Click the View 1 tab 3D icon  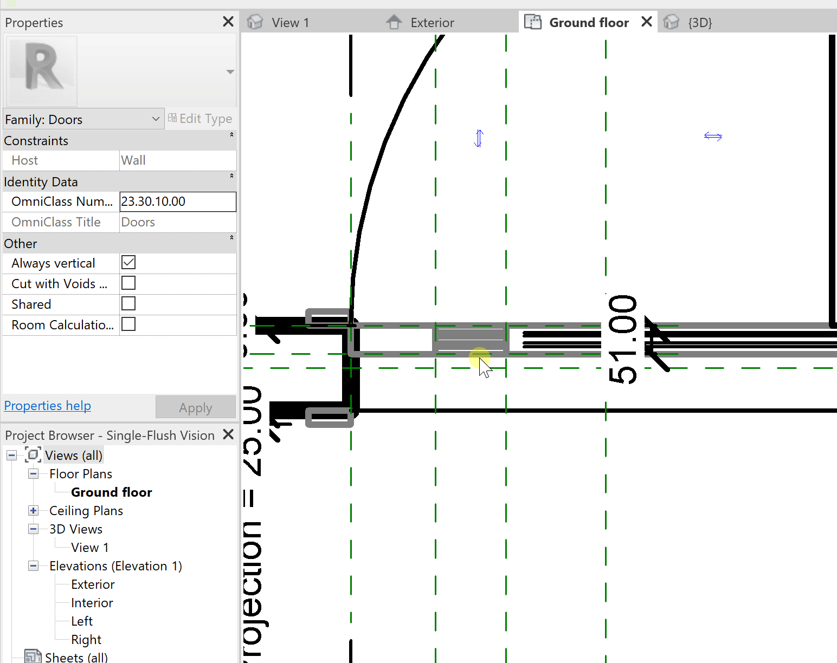pyautogui.click(x=255, y=22)
